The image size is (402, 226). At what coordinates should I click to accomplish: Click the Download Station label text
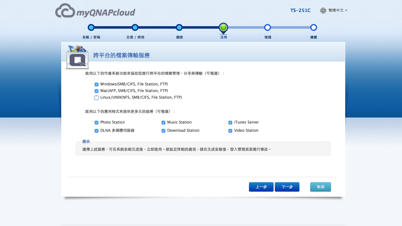[183, 130]
